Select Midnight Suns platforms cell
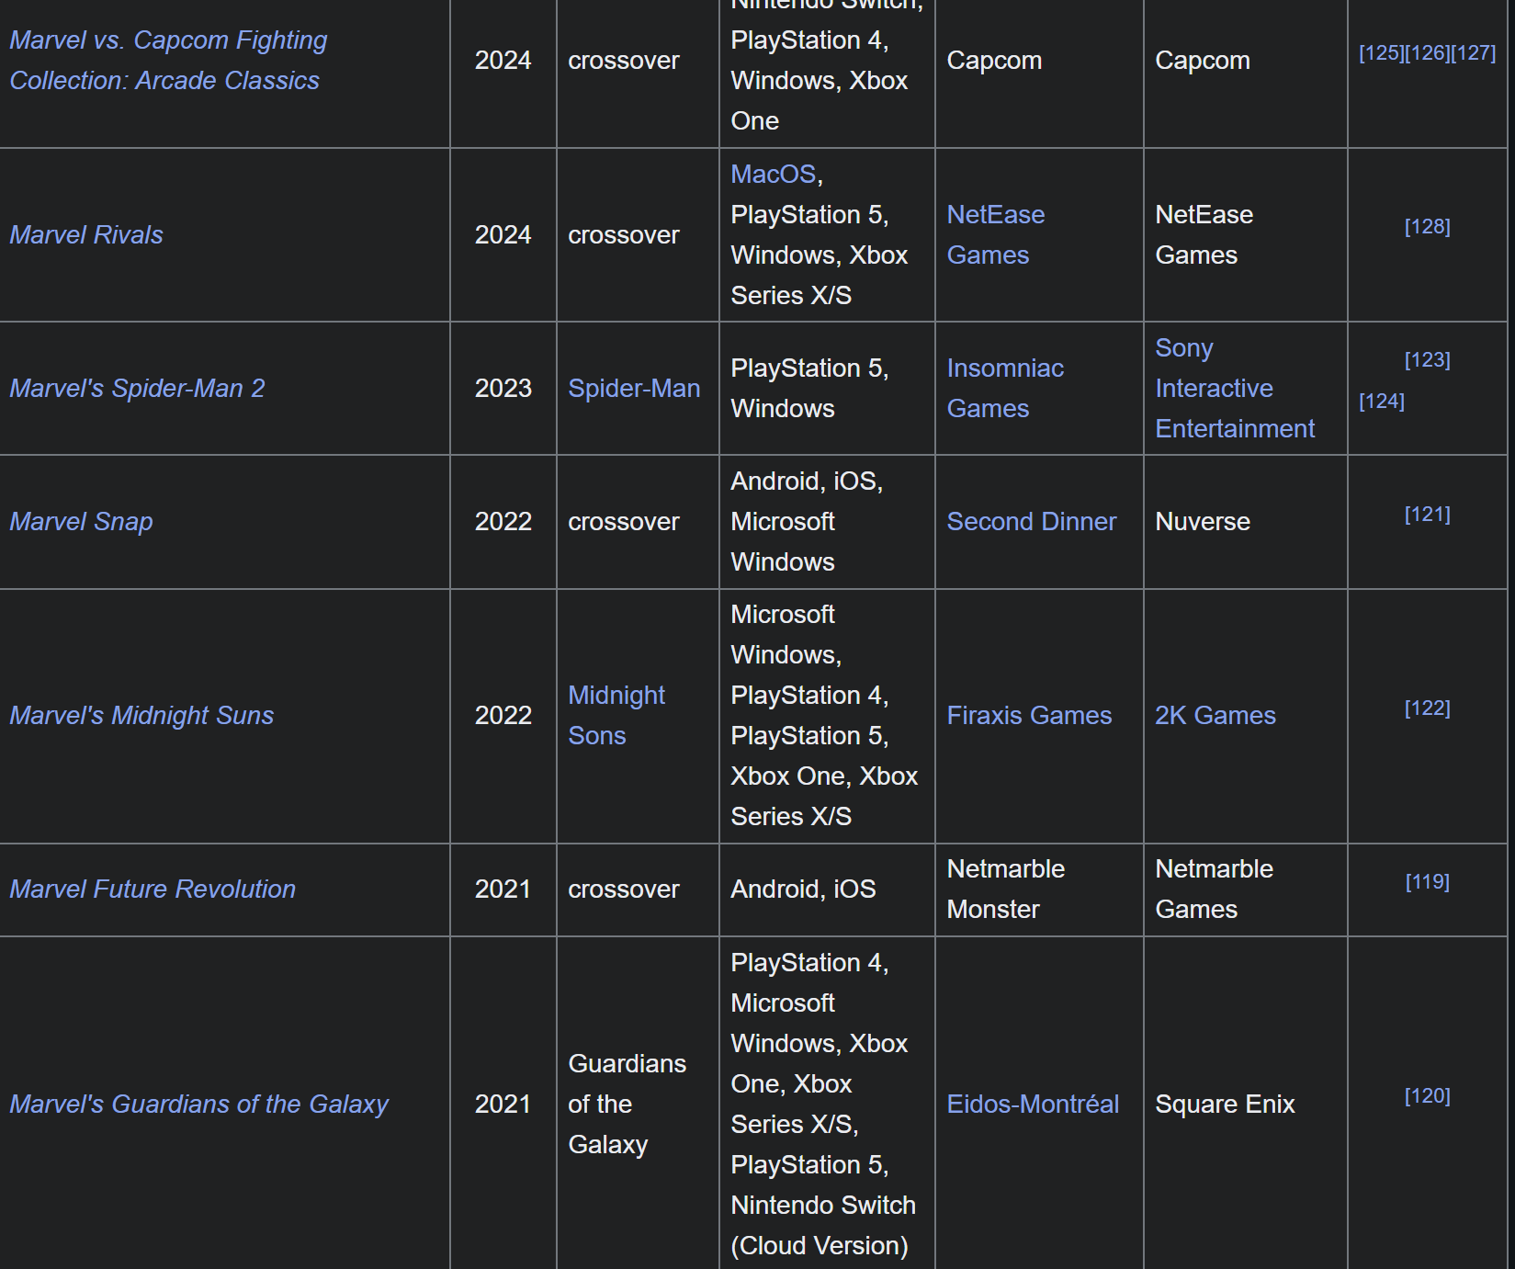The height and width of the screenshot is (1269, 1515). 827,716
